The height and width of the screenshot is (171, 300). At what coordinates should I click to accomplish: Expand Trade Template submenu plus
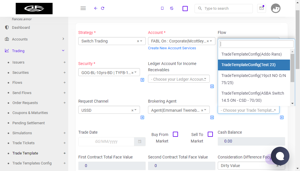pos(65,153)
